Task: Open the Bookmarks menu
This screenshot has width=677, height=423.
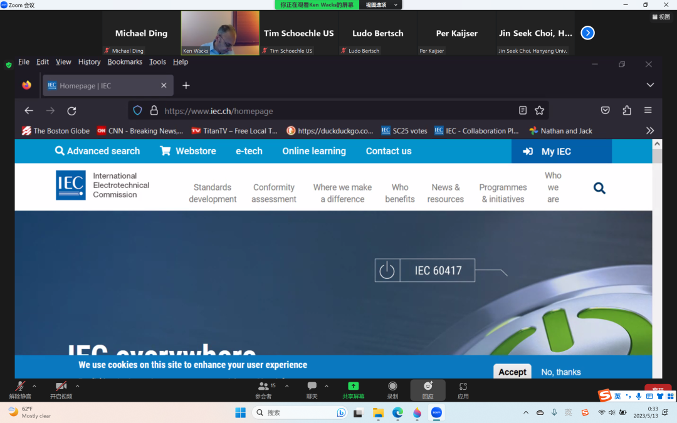Action: coord(125,61)
